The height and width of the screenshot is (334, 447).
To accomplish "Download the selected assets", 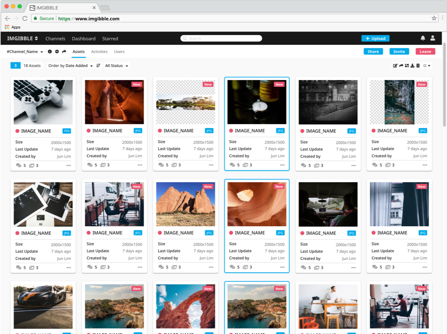I will (412, 66).
